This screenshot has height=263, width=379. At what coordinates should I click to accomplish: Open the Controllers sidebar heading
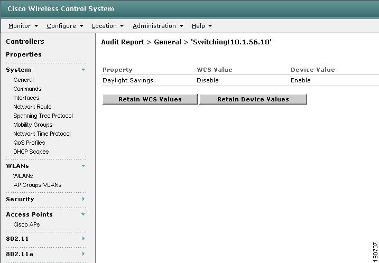click(x=25, y=42)
